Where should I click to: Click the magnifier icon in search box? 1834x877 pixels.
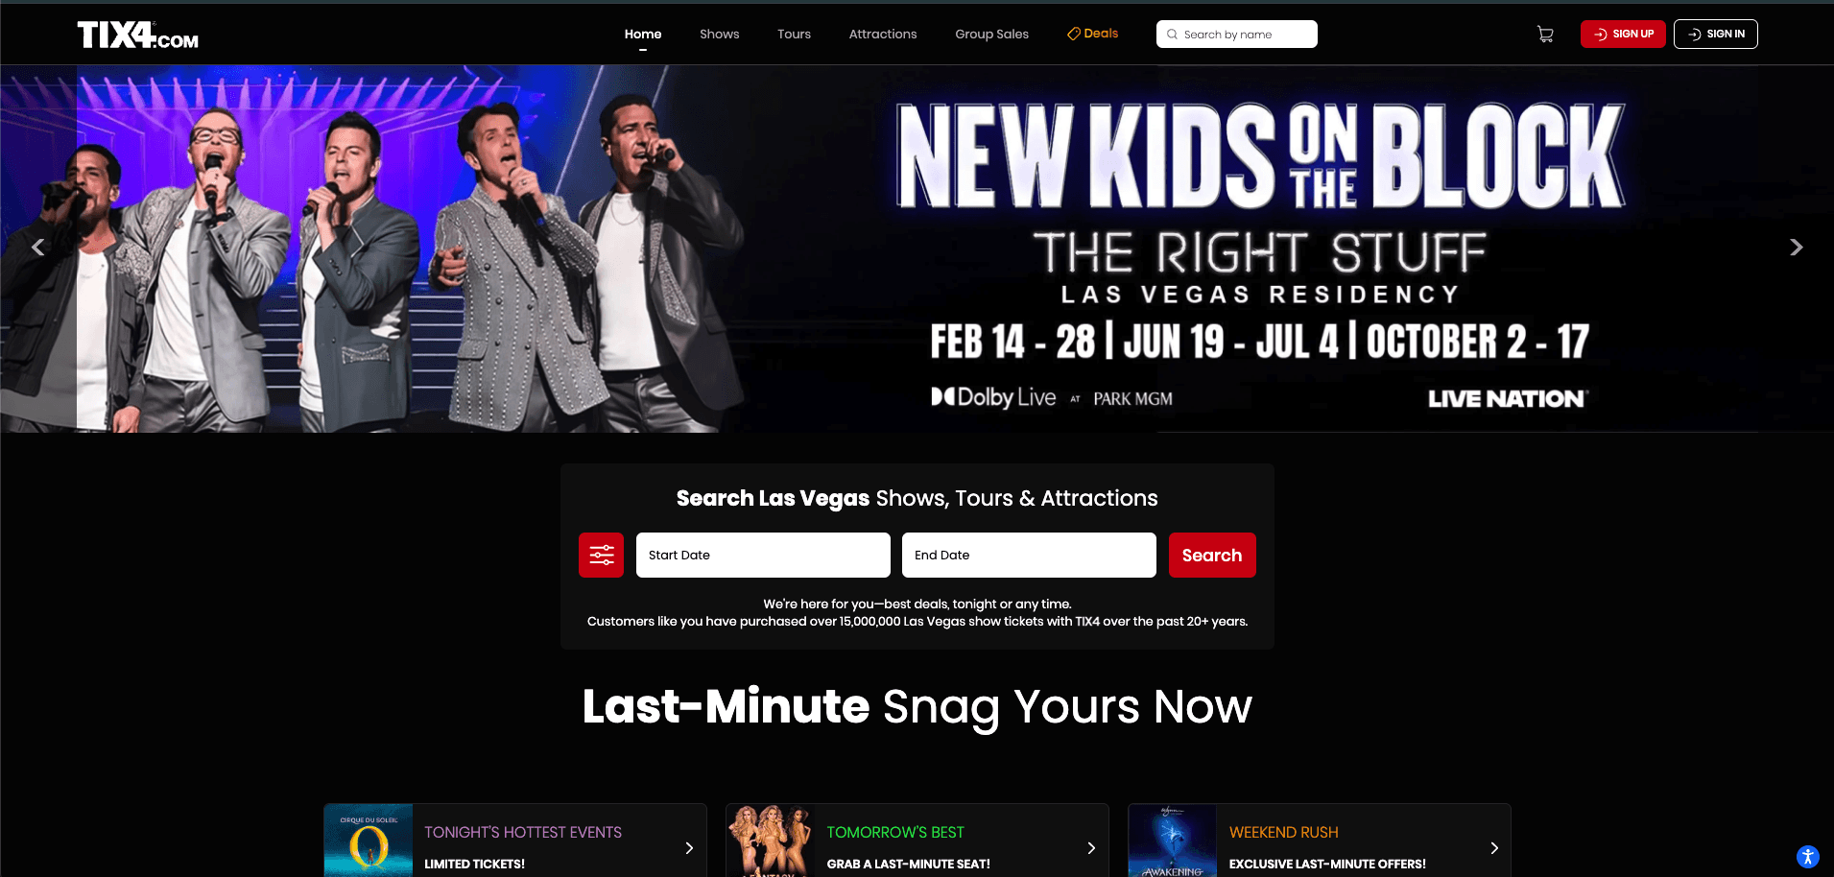(1172, 35)
